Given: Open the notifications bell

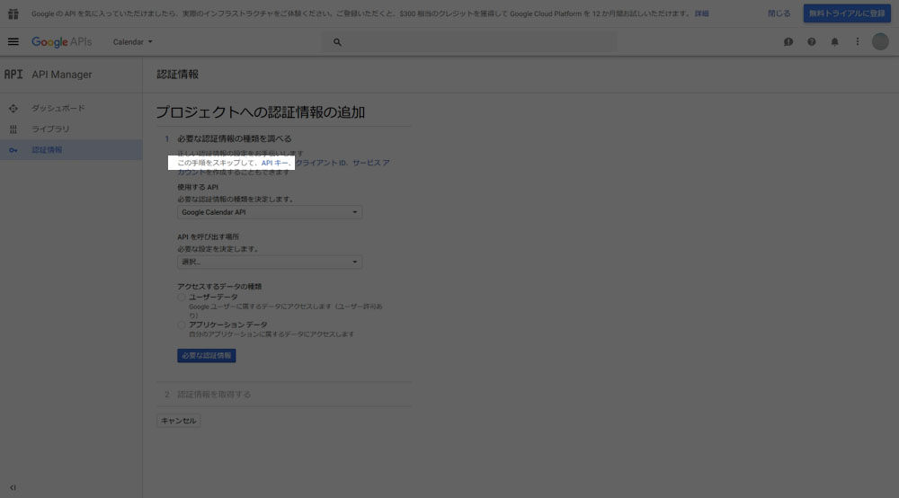Looking at the screenshot, I should coord(835,42).
